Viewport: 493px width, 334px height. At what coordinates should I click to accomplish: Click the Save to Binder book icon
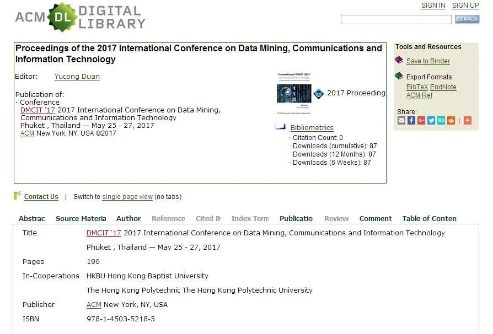pyautogui.click(x=399, y=60)
